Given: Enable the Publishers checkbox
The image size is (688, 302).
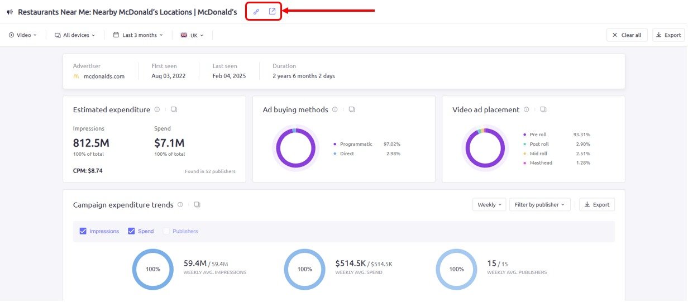Looking at the screenshot, I should (166, 231).
